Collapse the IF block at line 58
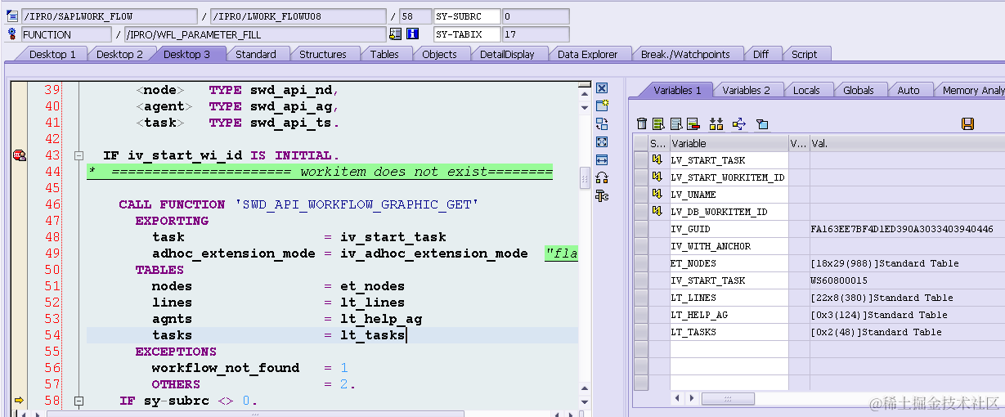 [x=79, y=401]
